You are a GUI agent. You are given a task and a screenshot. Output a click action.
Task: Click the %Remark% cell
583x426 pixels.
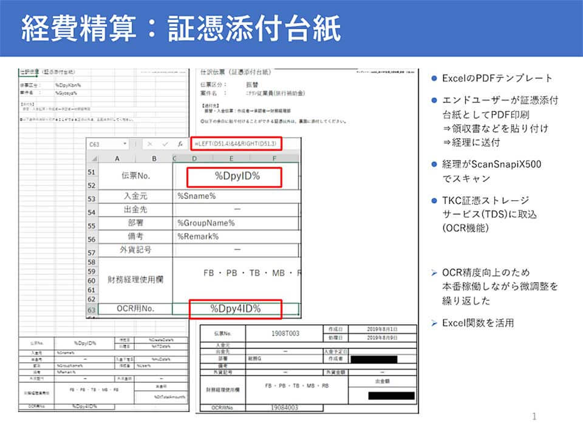click(x=236, y=236)
